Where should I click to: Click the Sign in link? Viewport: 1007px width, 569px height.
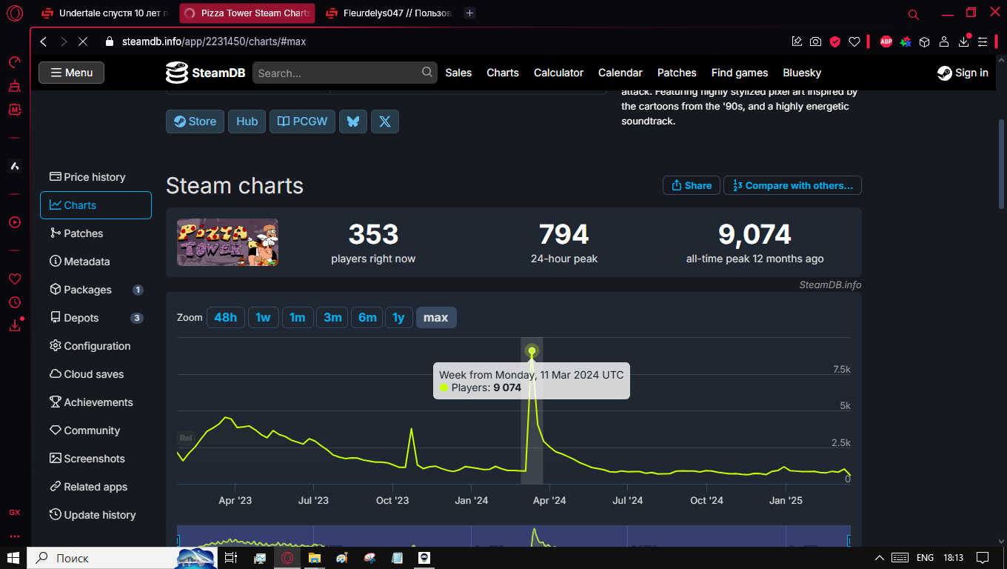tap(963, 73)
